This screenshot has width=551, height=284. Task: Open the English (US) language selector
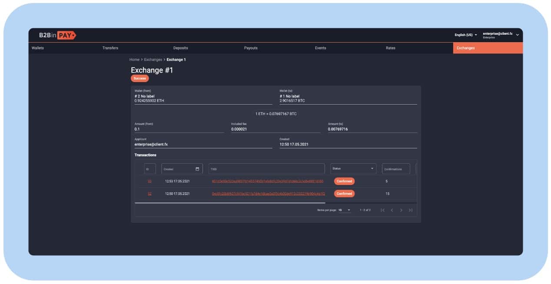465,35
